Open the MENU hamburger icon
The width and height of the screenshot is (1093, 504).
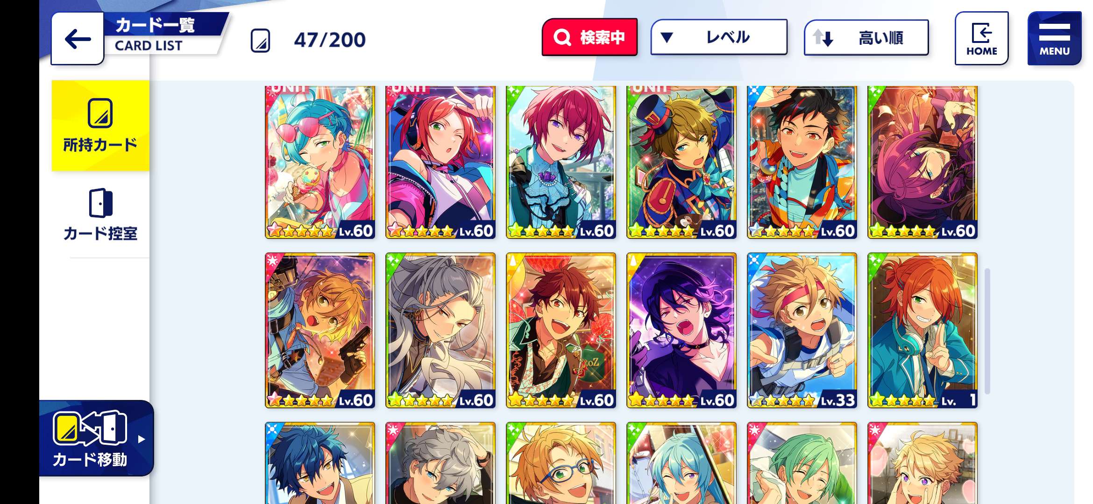[1054, 38]
